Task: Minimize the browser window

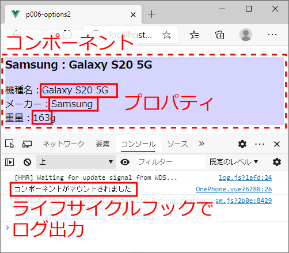Action: pyautogui.click(x=222, y=9)
